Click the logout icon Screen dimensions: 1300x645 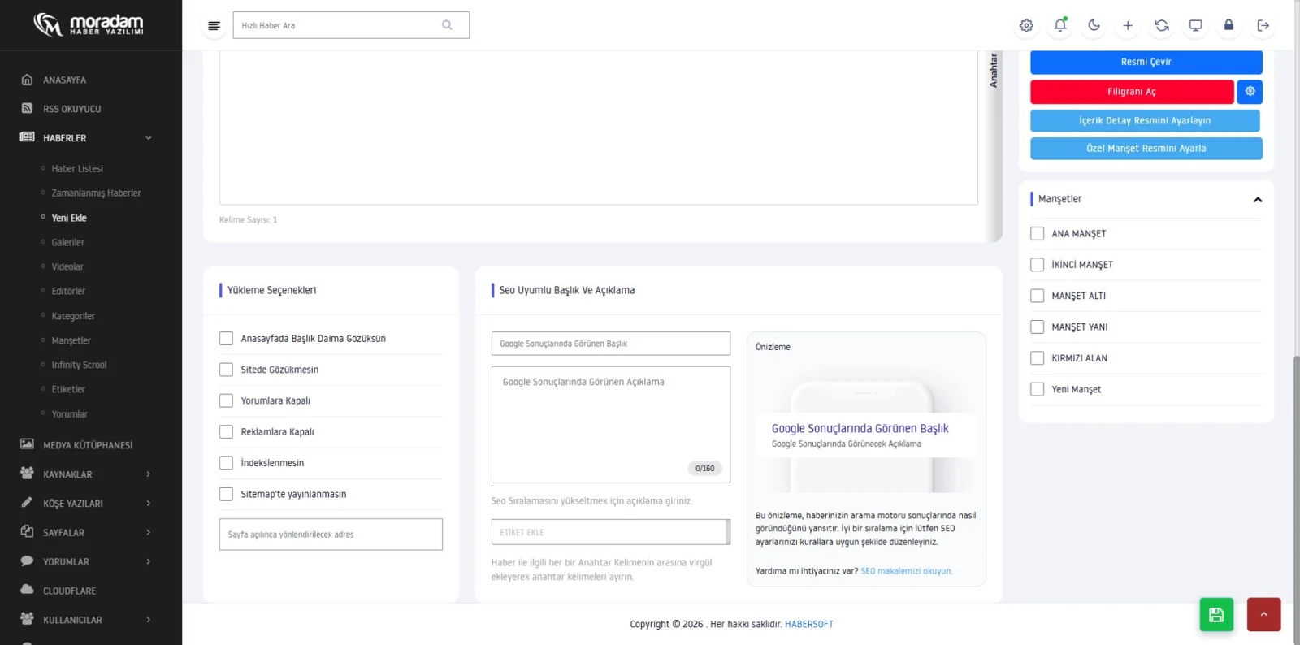[1263, 25]
